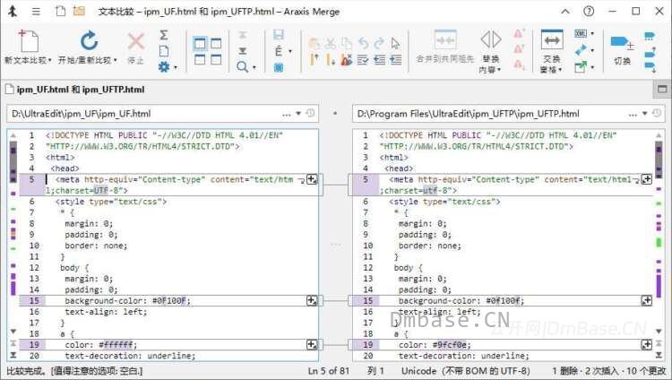Open the É encoding dropdown arrow
The width and height of the screenshot is (672, 380).
[290, 51]
